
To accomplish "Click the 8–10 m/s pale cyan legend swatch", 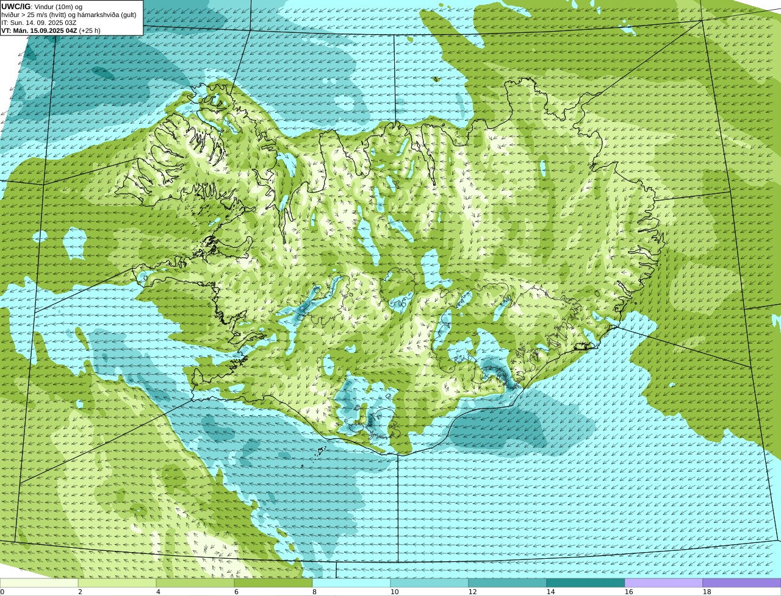I will point(351,583).
